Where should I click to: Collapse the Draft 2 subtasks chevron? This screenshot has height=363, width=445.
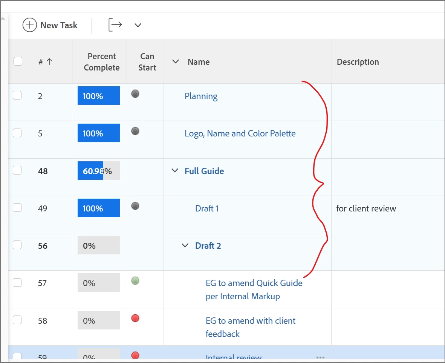click(185, 245)
